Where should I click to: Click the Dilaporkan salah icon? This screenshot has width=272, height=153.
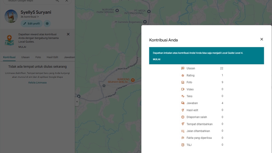pos(183,117)
